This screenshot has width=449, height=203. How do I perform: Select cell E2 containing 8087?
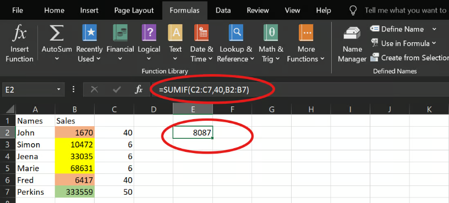193,132
